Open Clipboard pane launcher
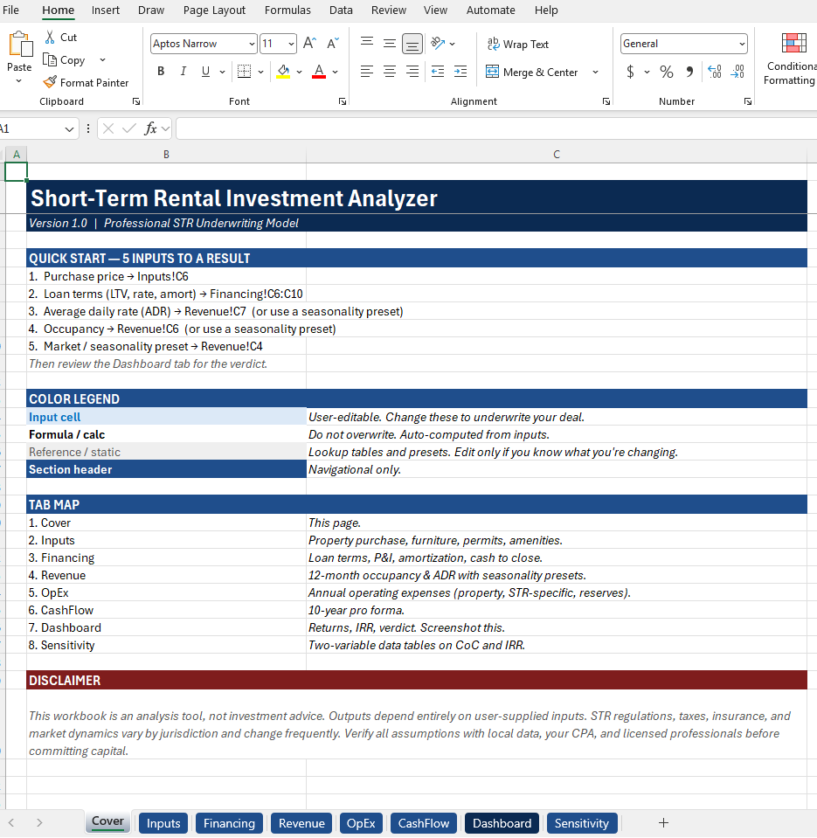This screenshot has height=838, width=817. 135,101
